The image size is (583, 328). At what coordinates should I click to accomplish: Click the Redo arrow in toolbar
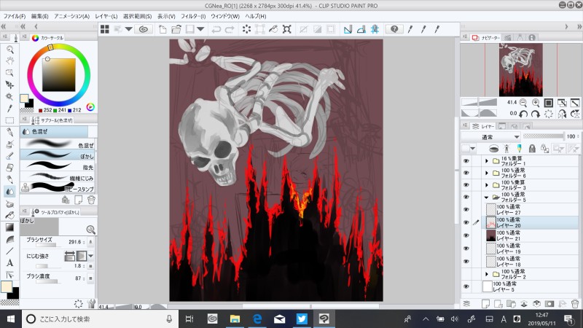(x=230, y=29)
